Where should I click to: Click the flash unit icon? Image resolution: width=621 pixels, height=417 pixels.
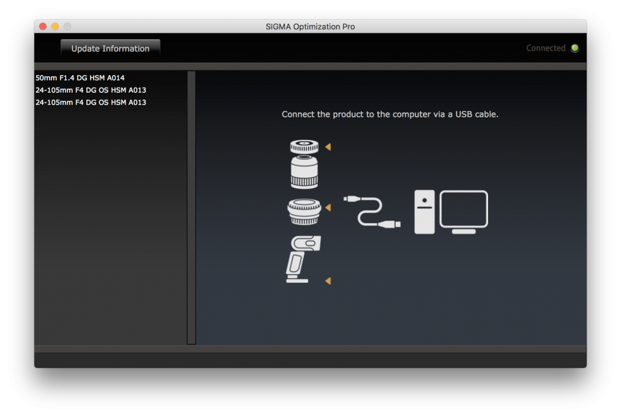pyautogui.click(x=304, y=259)
